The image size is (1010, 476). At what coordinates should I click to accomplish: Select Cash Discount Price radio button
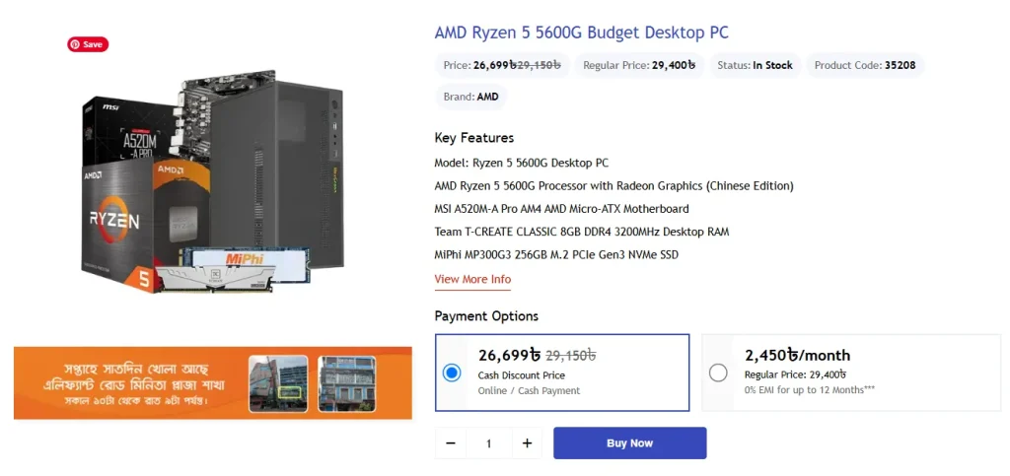tap(452, 374)
